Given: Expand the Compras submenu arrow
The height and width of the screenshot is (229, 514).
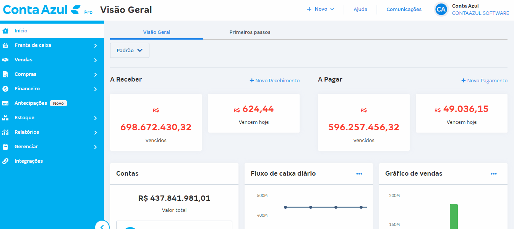Looking at the screenshot, I should [x=96, y=75].
